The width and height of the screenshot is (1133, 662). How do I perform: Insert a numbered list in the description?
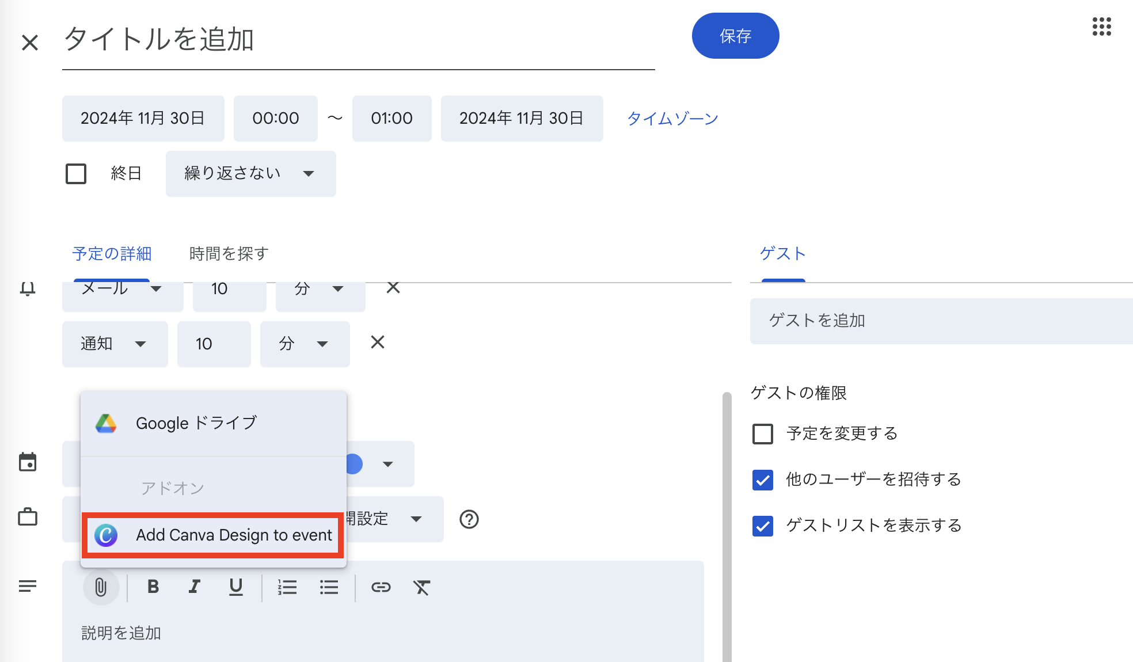pyautogui.click(x=287, y=587)
